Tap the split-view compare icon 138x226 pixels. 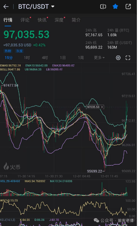pos(103,7)
